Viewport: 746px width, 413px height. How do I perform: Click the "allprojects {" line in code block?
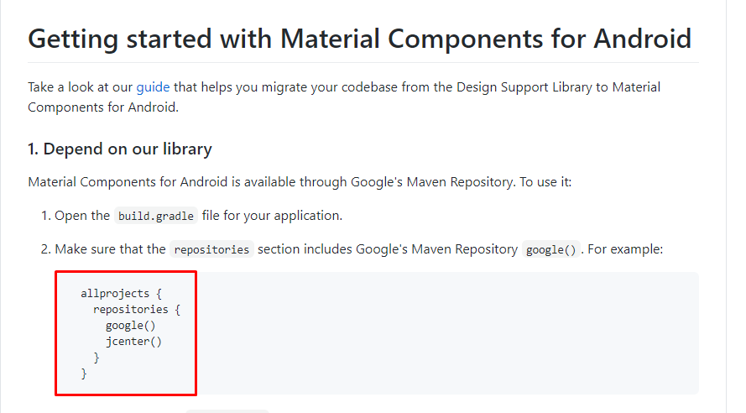(x=122, y=293)
